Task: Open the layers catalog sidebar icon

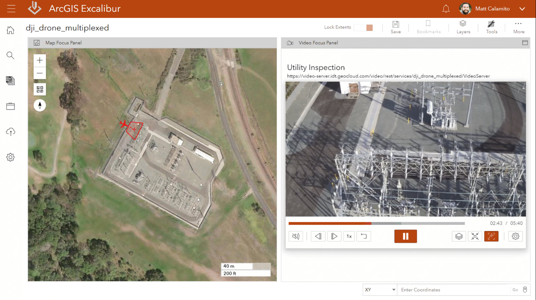Action: coord(10,81)
